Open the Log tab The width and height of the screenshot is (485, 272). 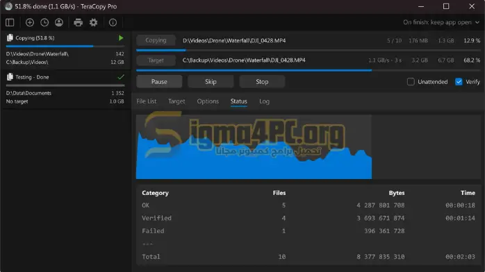[264, 101]
